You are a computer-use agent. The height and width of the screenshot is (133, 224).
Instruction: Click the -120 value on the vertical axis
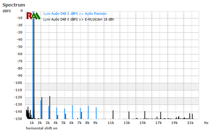(x=18, y=97)
